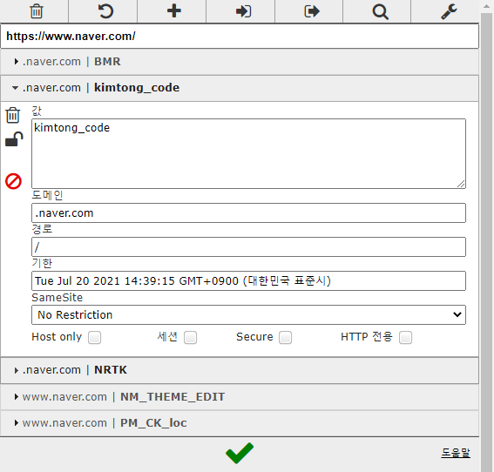Expand the BMR cookie row
Screen dimensions: 494x472
coord(240,62)
